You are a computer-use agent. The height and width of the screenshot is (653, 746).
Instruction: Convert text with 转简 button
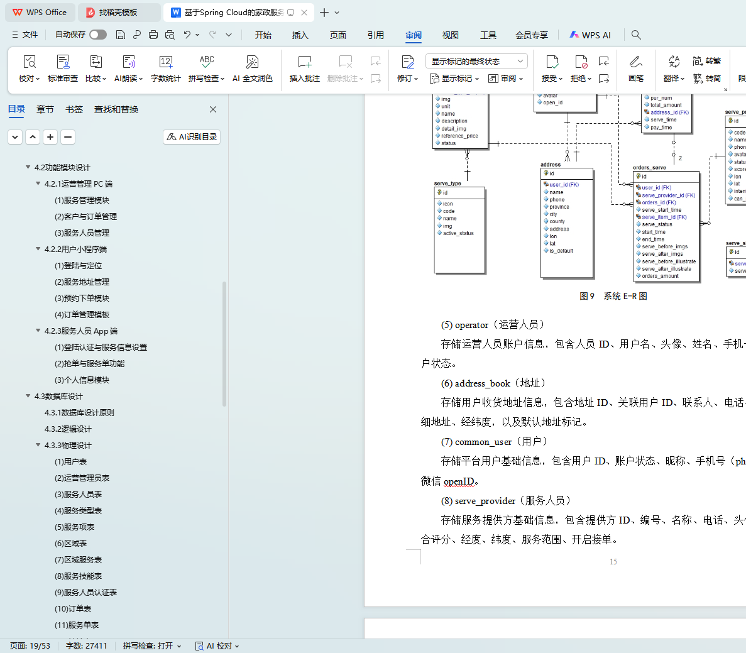[707, 79]
